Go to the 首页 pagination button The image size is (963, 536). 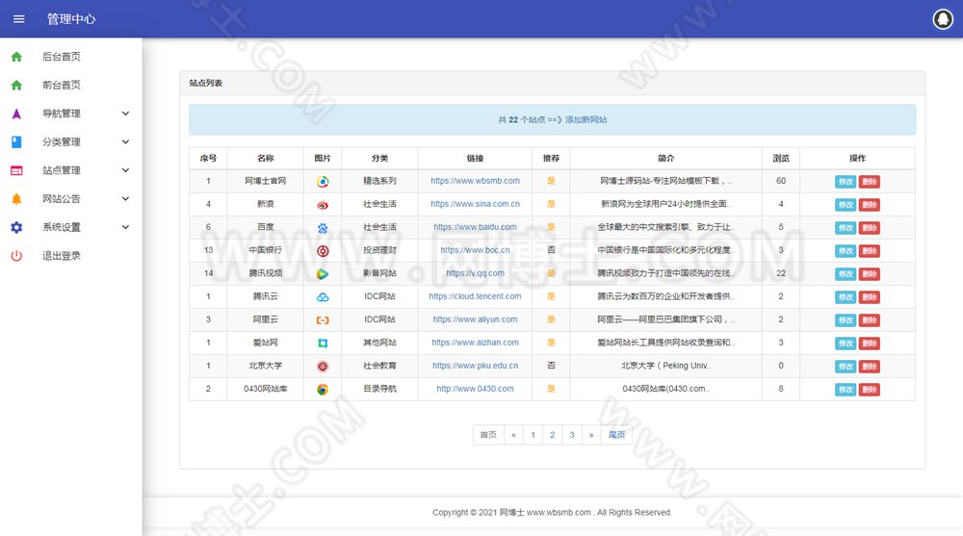pos(488,435)
